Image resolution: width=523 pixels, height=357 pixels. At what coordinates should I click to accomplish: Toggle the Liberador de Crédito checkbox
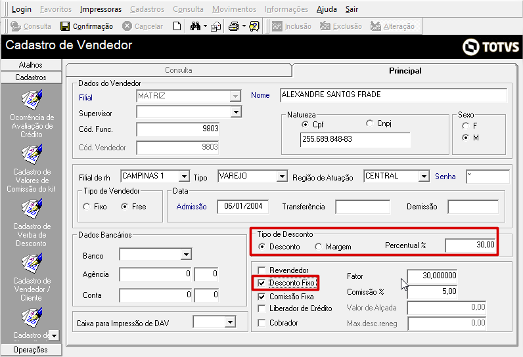coord(262,308)
